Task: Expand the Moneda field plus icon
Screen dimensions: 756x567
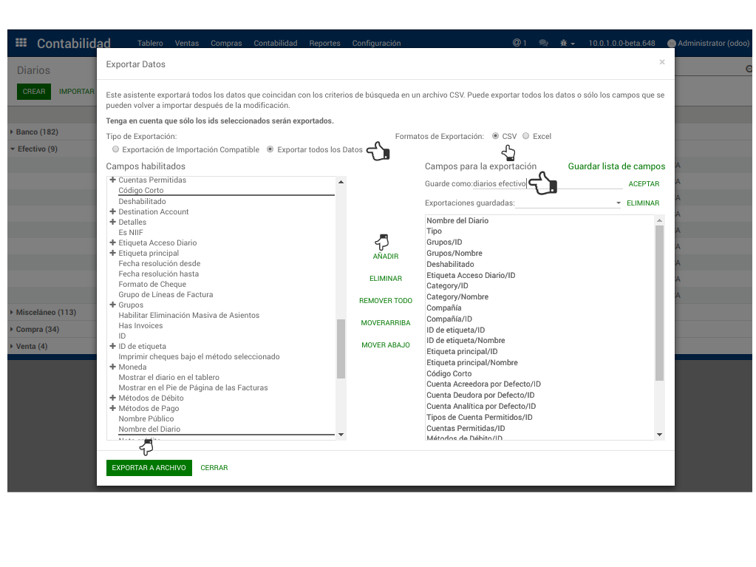Action: click(x=112, y=367)
